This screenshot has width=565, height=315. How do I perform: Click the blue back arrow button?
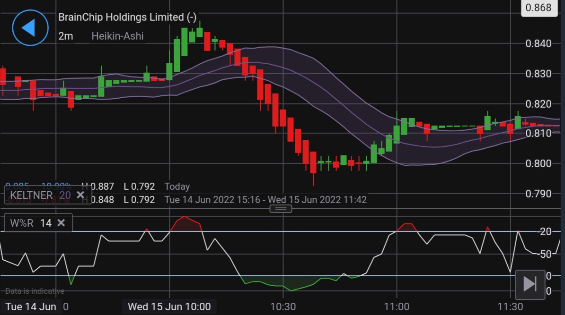point(30,28)
